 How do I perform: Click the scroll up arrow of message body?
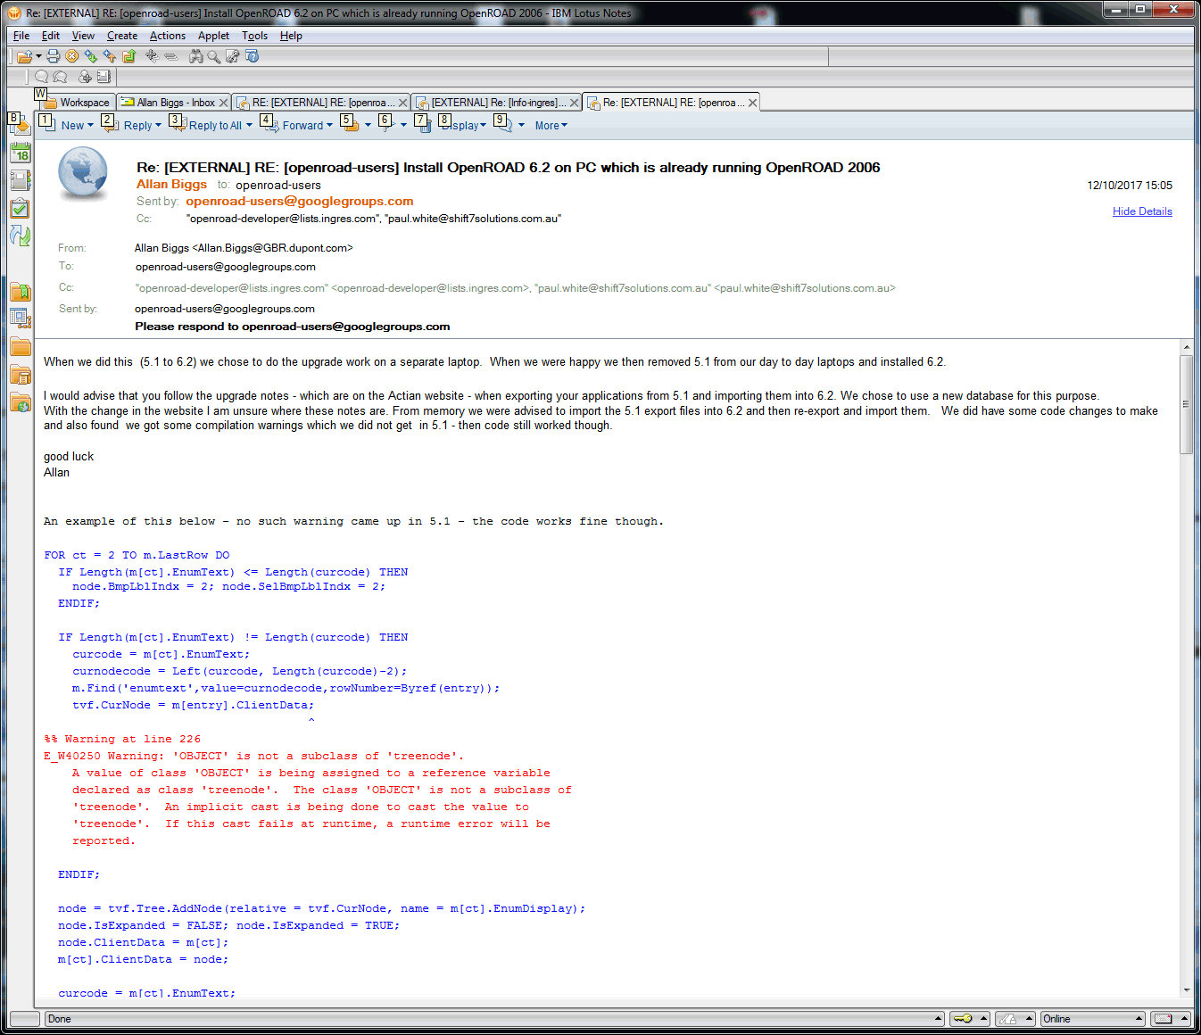point(1186,347)
